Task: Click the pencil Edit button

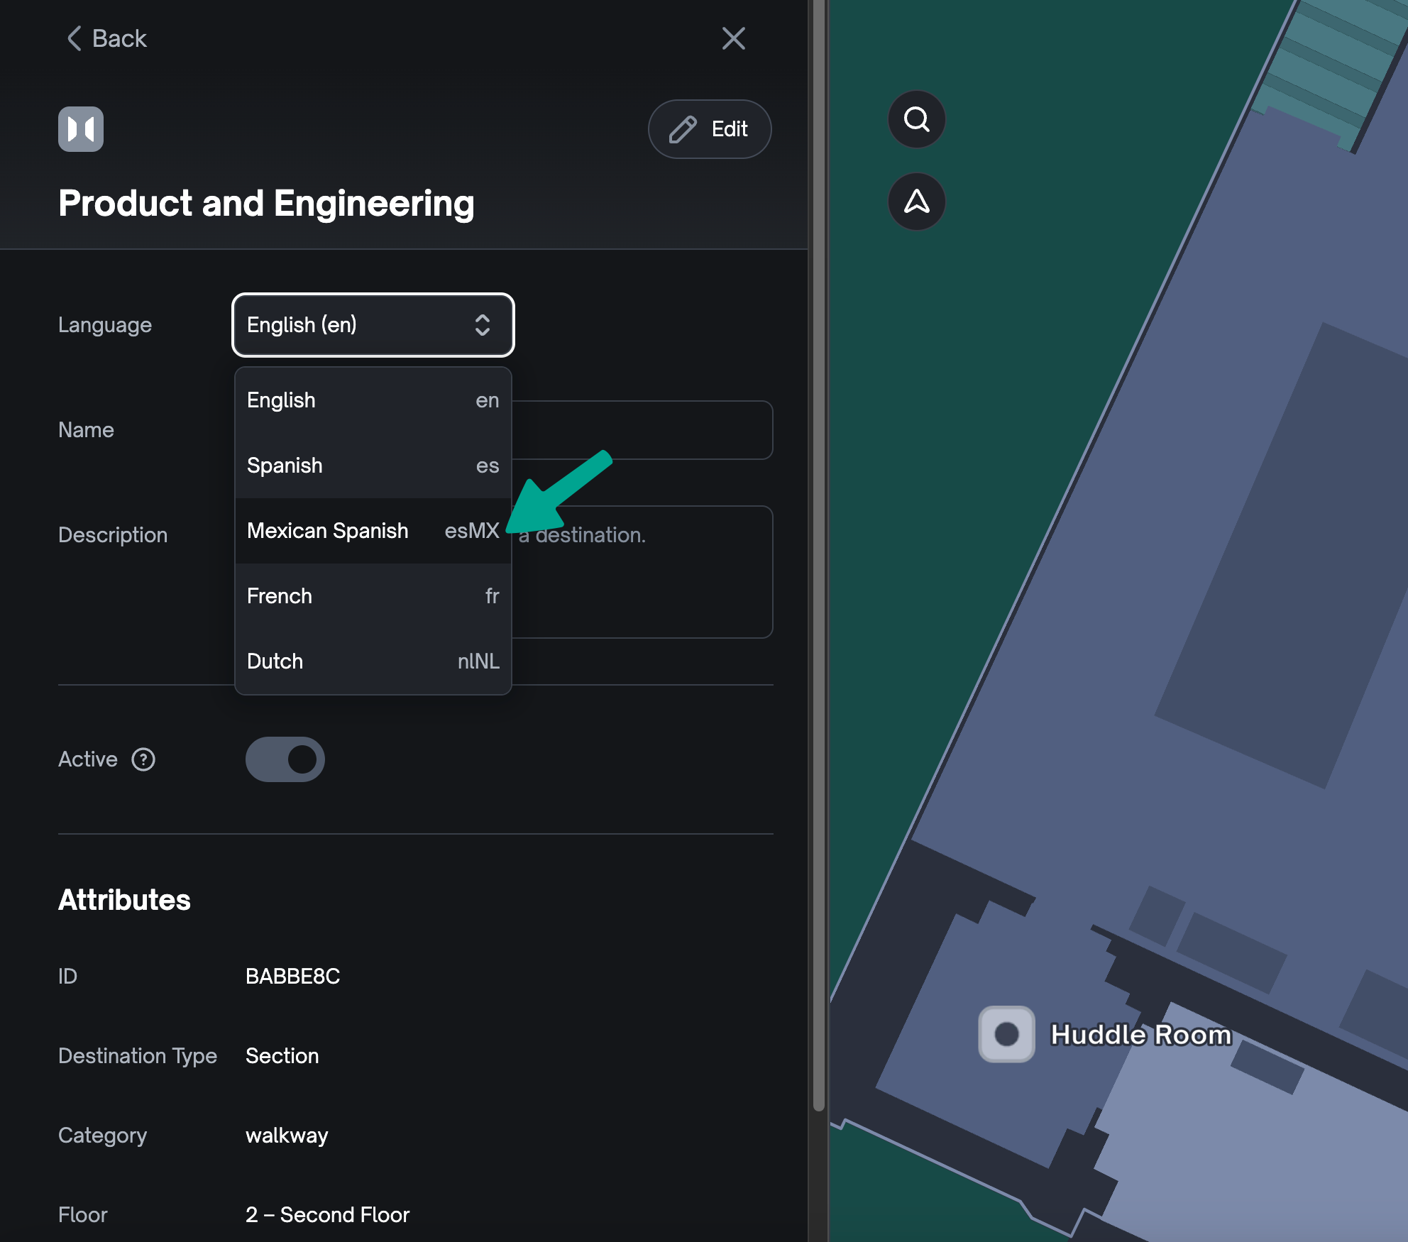Action: coord(709,129)
